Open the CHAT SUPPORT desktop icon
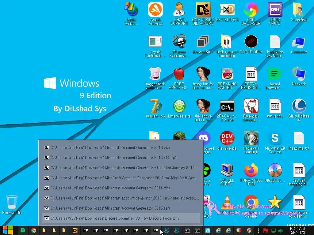 (x=179, y=13)
